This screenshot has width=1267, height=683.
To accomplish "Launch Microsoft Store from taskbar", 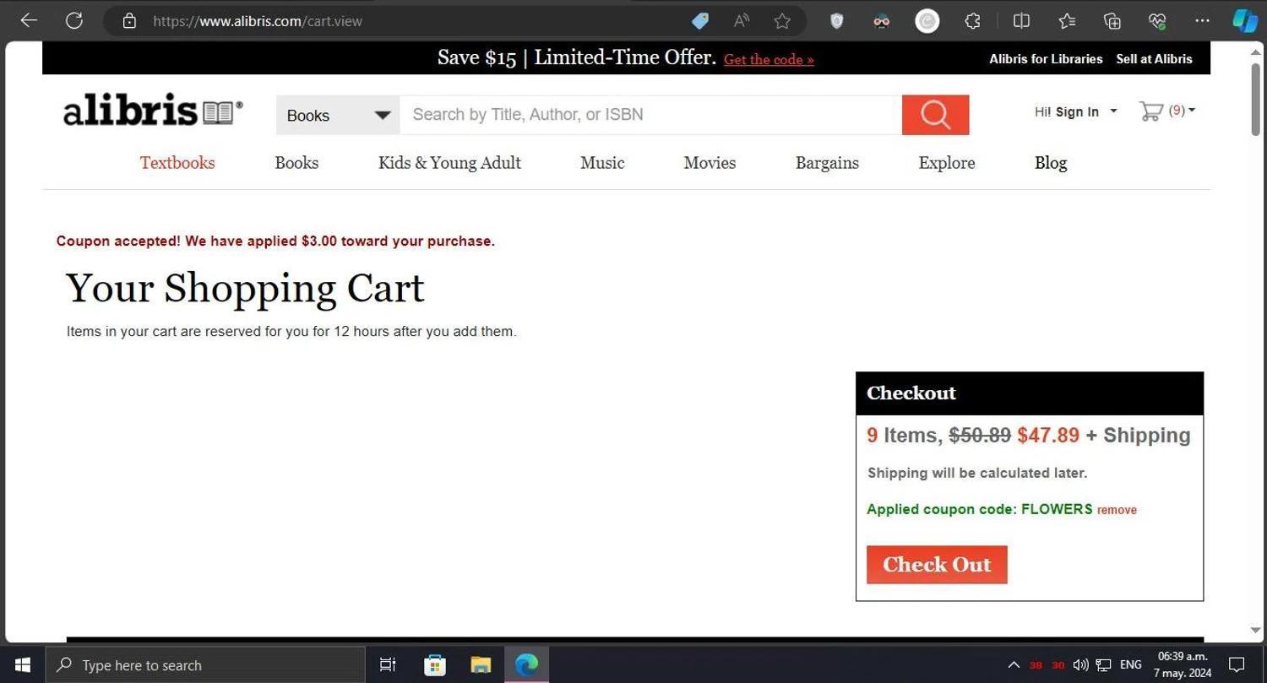I will [x=435, y=665].
